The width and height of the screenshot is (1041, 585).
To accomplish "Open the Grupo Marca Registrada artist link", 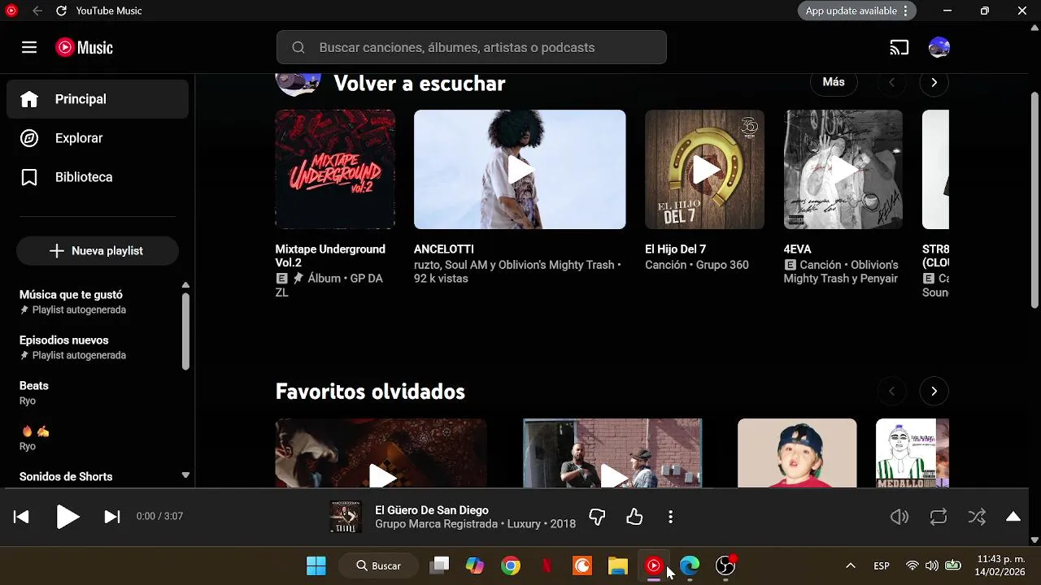I will tap(436, 524).
